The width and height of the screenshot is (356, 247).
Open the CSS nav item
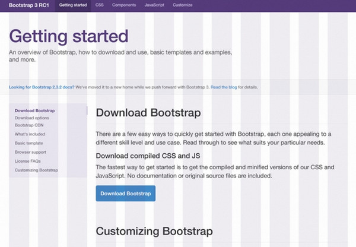[x=99, y=5]
